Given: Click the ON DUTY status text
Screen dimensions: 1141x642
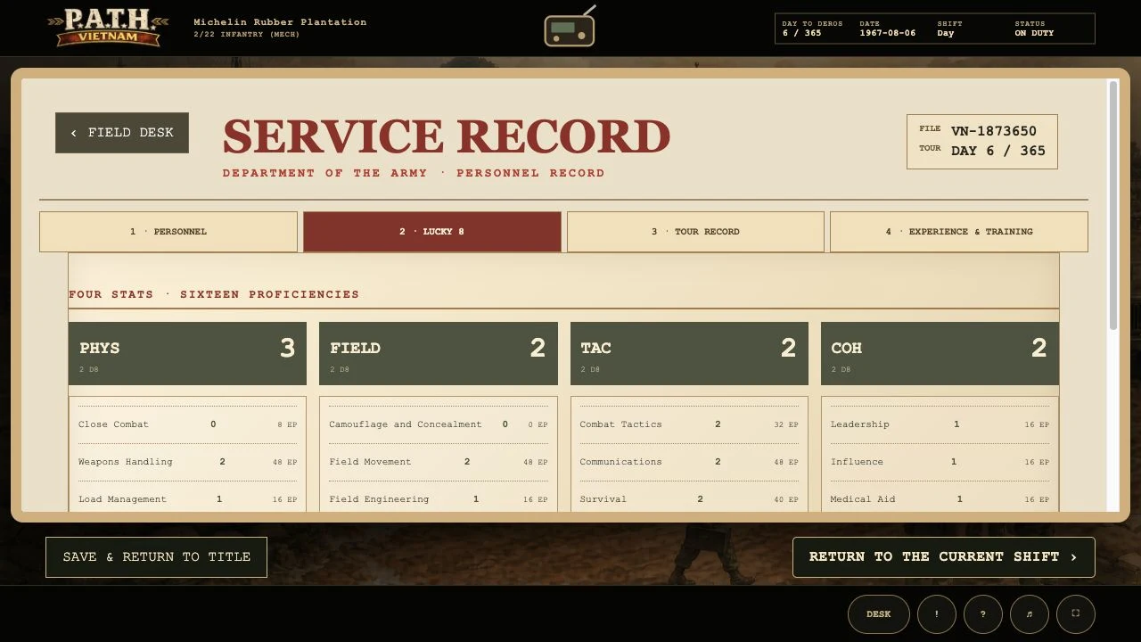Looking at the screenshot, I should pyautogui.click(x=1034, y=33).
